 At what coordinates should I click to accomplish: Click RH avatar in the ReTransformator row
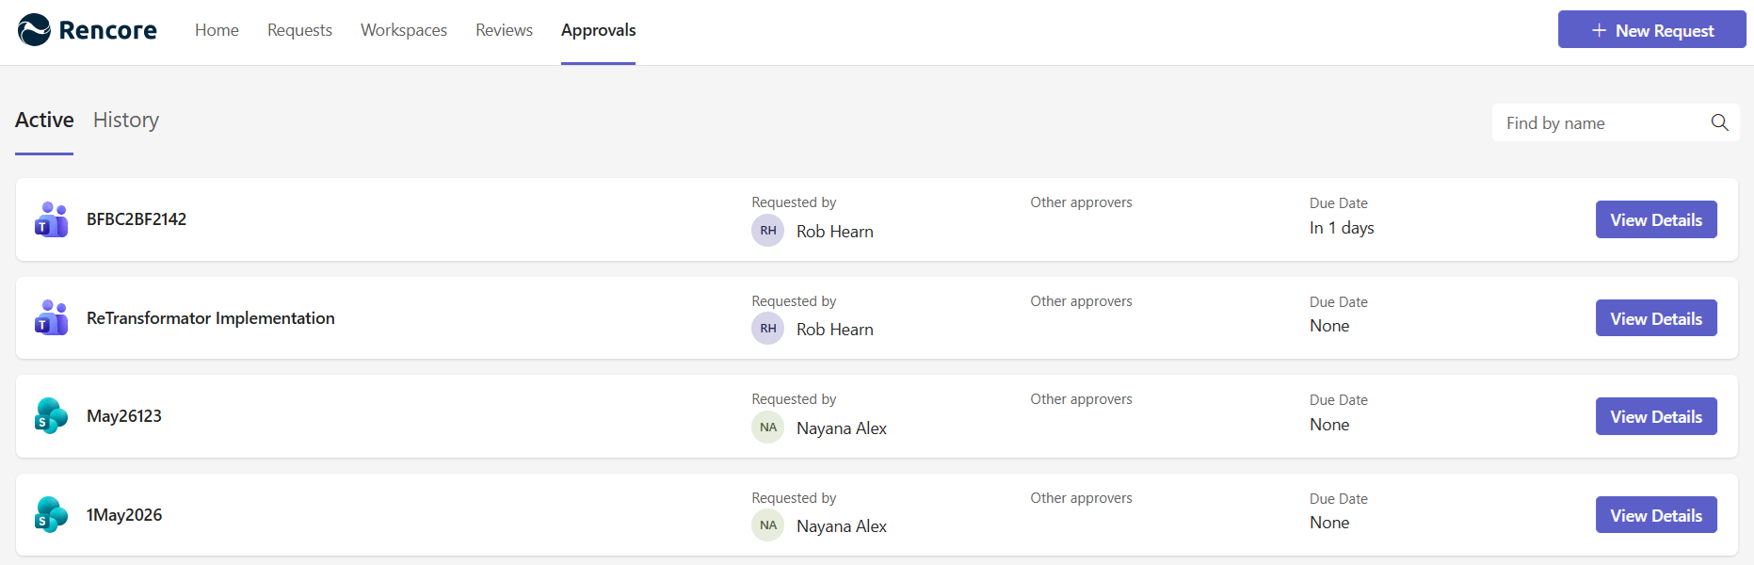[767, 329]
